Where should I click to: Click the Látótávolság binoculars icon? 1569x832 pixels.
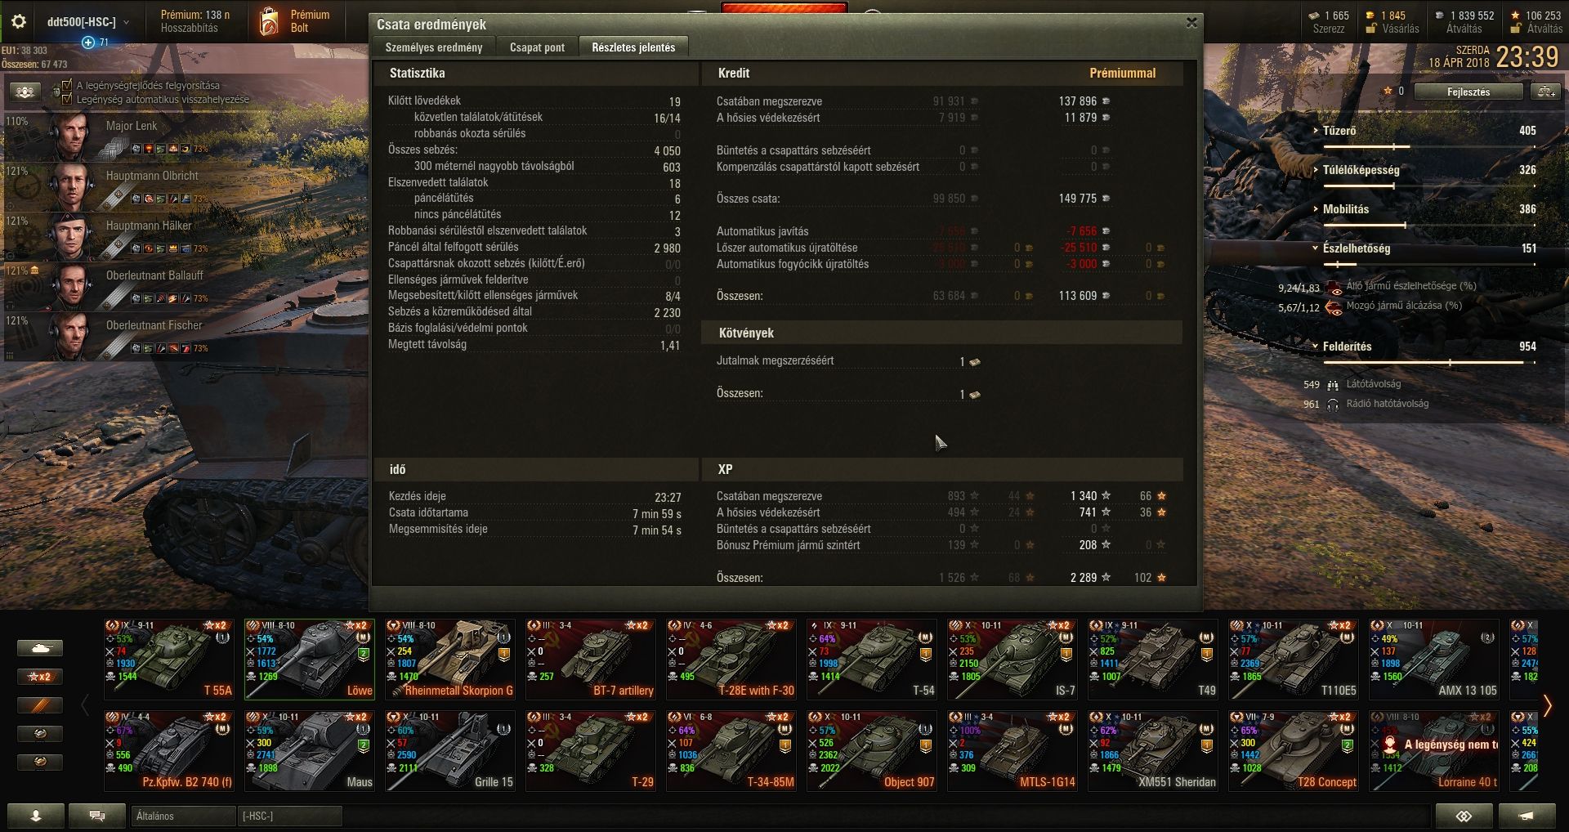coord(1333,384)
